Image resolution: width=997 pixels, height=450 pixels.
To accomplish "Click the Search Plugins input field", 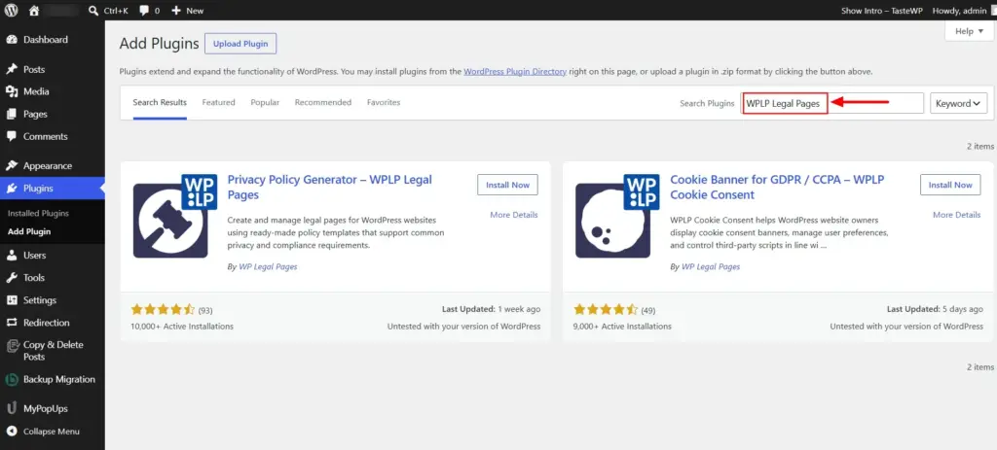I will (x=832, y=103).
